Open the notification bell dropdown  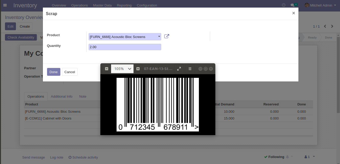coord(289,157)
